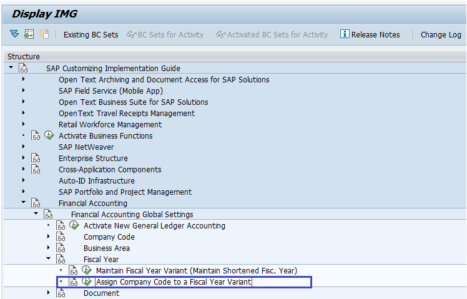This screenshot has height=299, width=467.
Task: Expand Document node
Action: pyautogui.click(x=48, y=293)
